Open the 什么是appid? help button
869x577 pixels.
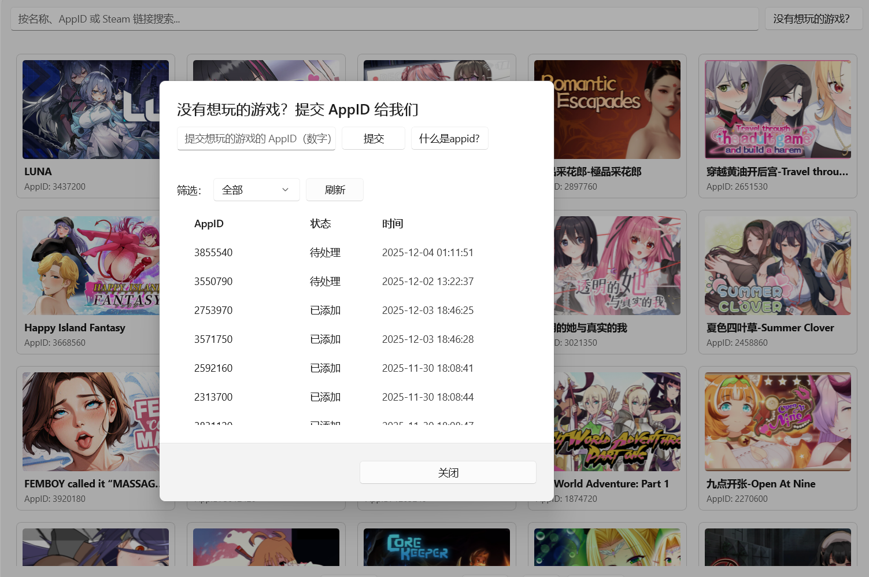tap(449, 139)
